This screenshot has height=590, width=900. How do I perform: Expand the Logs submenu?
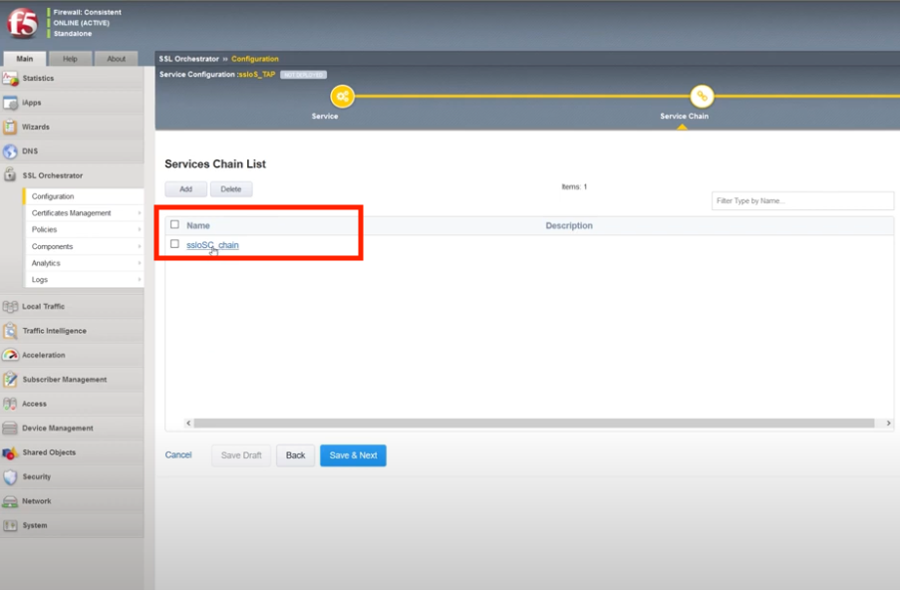click(x=140, y=279)
